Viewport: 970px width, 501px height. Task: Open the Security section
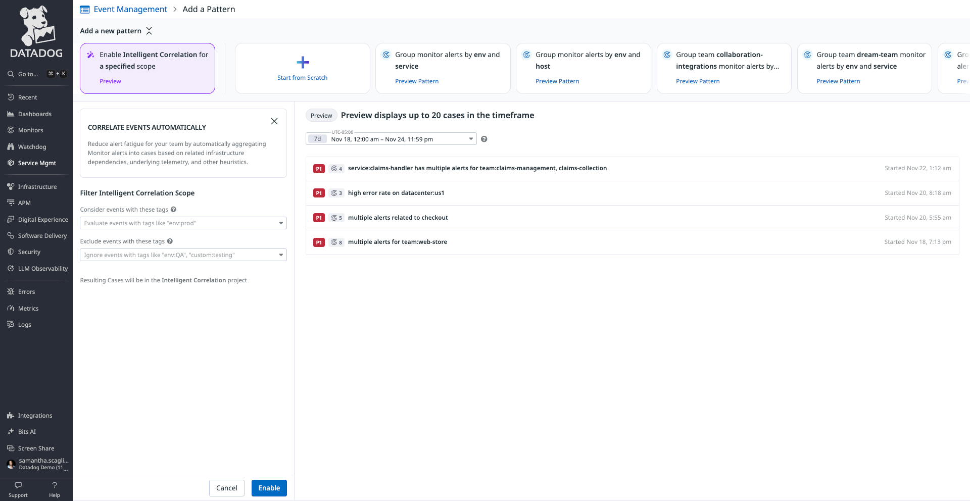(x=29, y=252)
